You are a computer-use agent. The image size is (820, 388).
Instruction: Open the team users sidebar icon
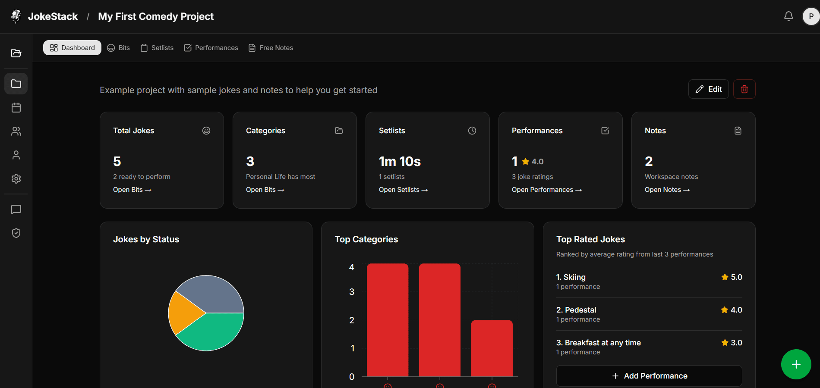pos(16,131)
